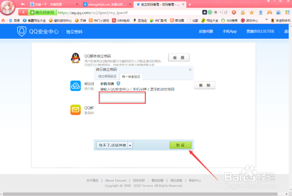Open the 独立密码 header link
This screenshot has height=196, width=292.
(x=74, y=32)
